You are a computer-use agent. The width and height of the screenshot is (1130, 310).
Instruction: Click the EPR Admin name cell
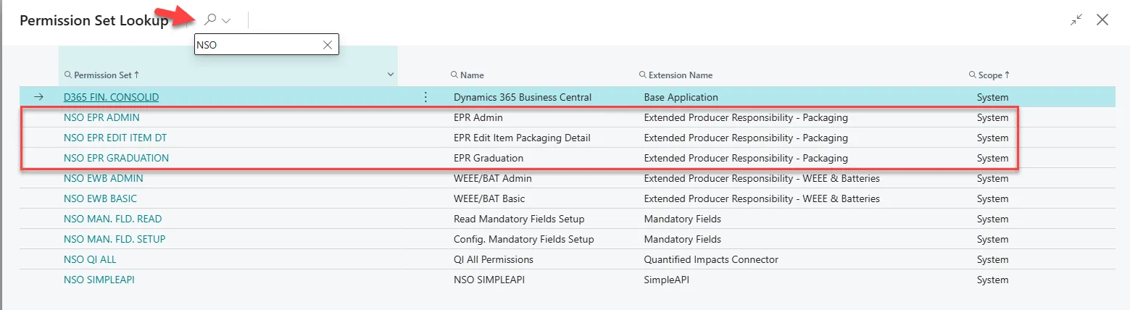(x=478, y=117)
